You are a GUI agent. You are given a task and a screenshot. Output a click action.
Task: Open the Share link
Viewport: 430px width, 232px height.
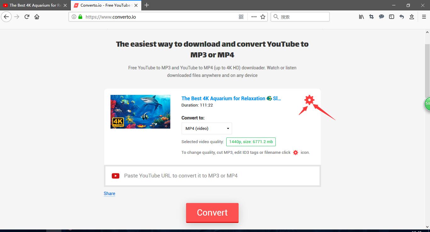[110, 194]
